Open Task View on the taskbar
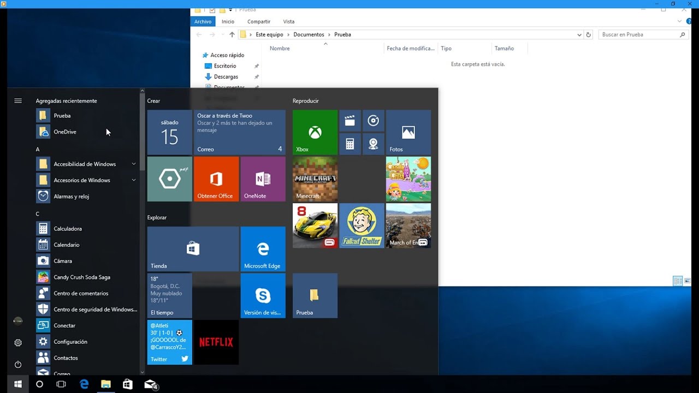Viewport: 699px width, 393px height. point(61,384)
